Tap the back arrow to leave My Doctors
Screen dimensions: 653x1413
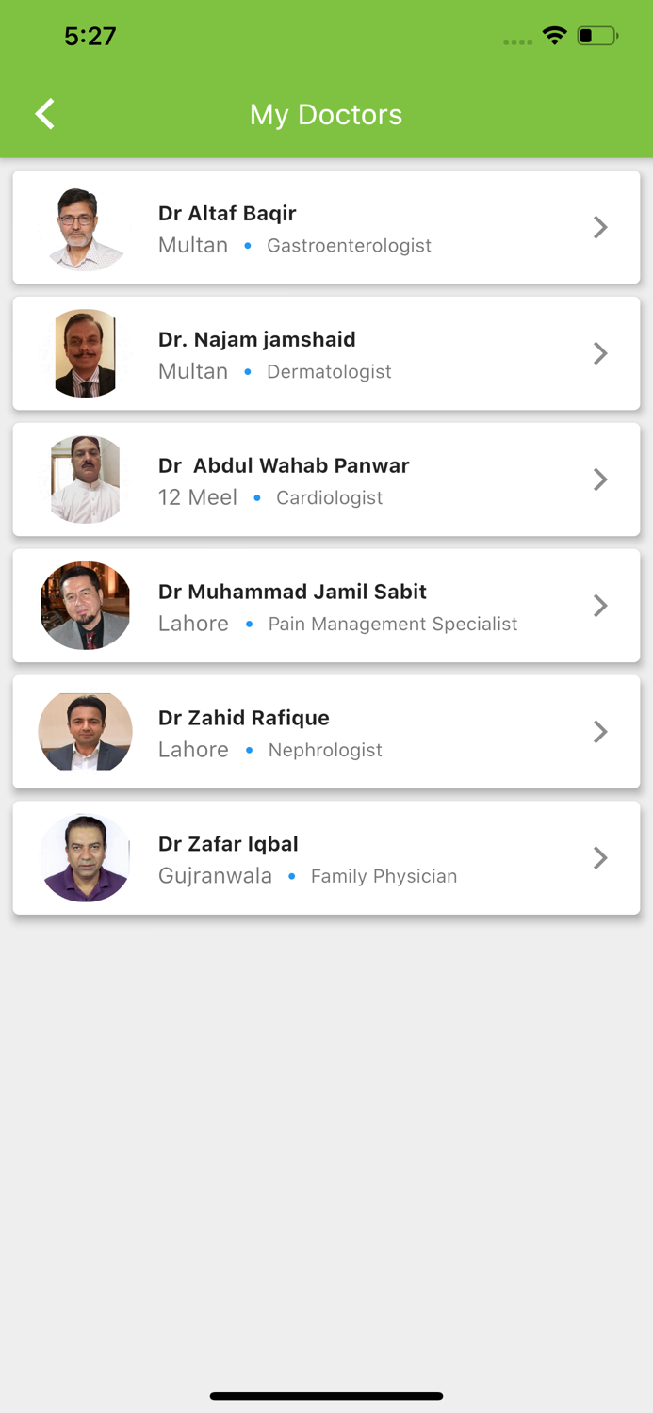point(43,113)
